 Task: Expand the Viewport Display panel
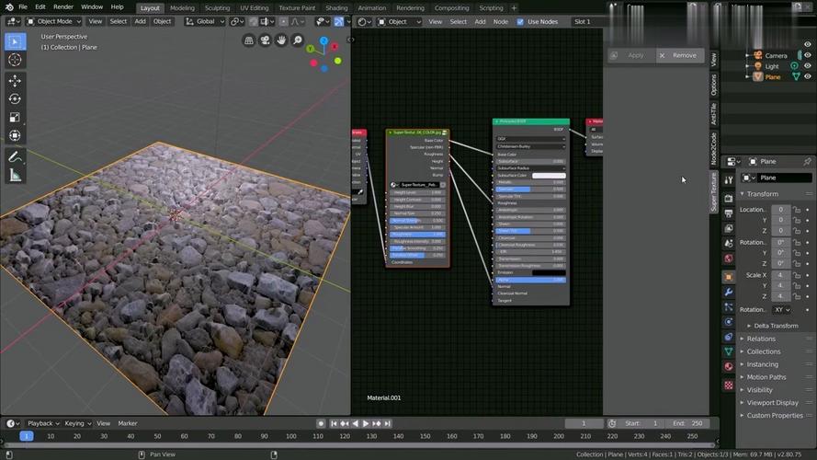point(772,403)
